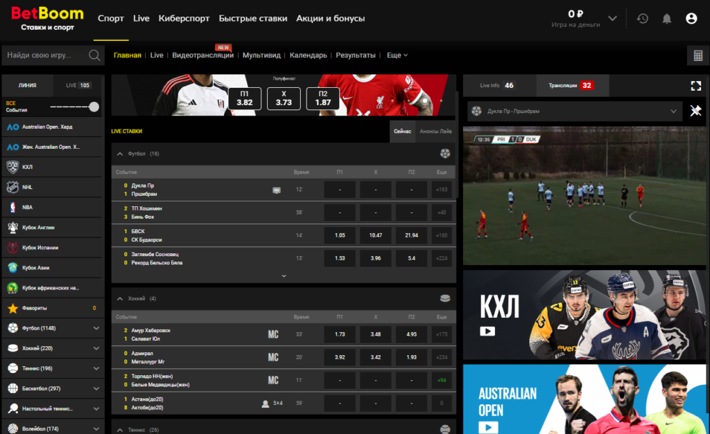Open NBA league in sidebar

52,207
